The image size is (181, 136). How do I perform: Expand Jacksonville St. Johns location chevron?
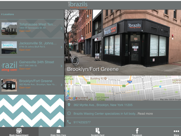(x=61, y=47)
